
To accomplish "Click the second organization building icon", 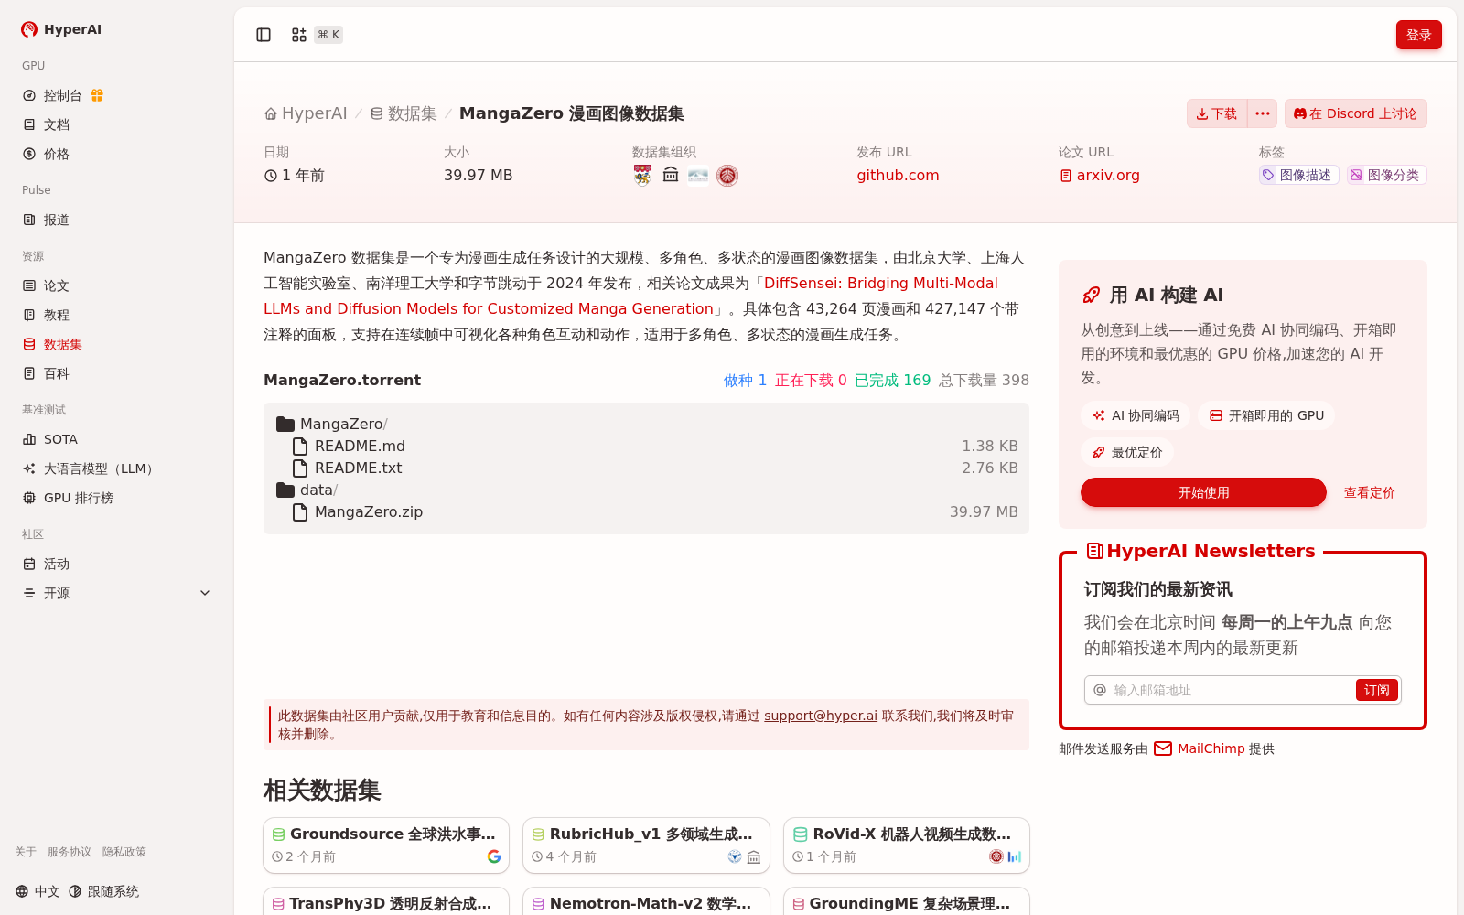I will [x=671, y=175].
